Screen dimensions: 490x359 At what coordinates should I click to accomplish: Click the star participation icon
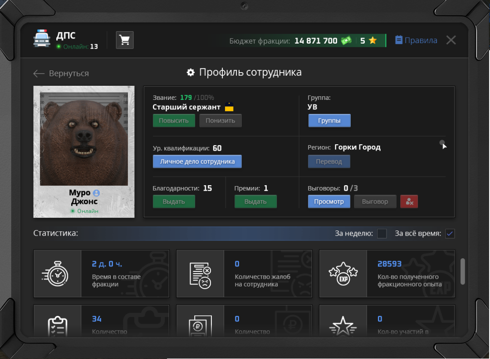343,326
